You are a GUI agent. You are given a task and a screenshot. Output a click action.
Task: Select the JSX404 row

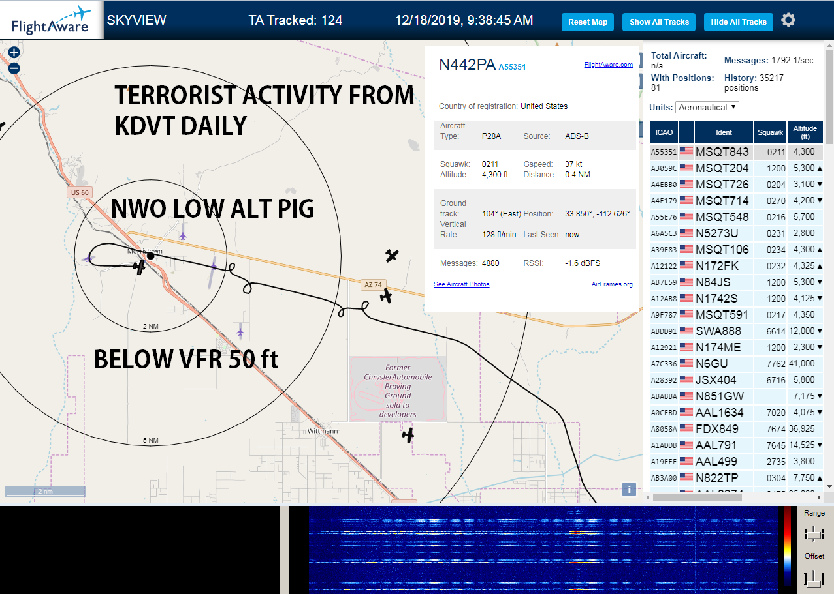click(x=737, y=380)
